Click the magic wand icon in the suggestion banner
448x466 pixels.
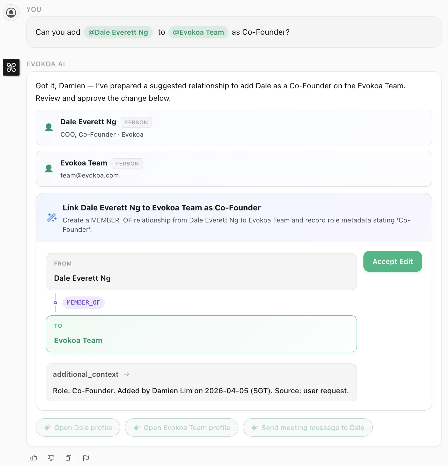tap(52, 218)
